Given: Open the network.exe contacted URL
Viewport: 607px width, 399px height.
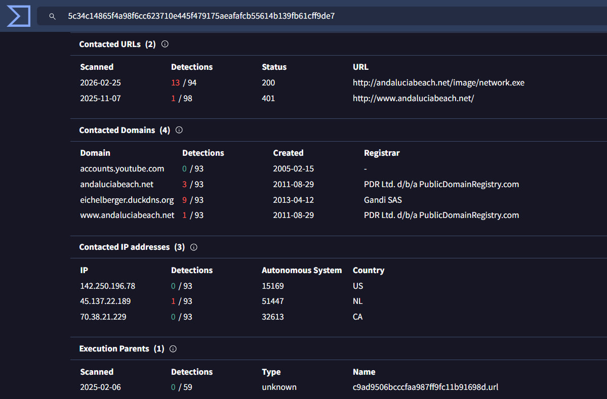Looking at the screenshot, I should tap(438, 82).
